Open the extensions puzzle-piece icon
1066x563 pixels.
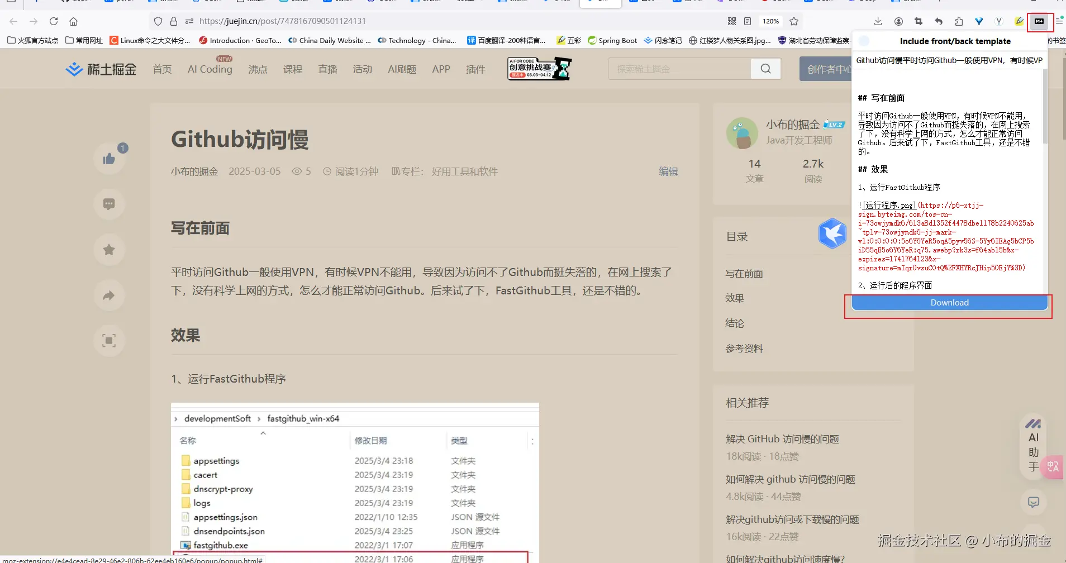tap(959, 21)
